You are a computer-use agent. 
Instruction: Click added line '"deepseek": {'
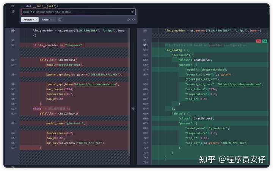tap(183, 55)
